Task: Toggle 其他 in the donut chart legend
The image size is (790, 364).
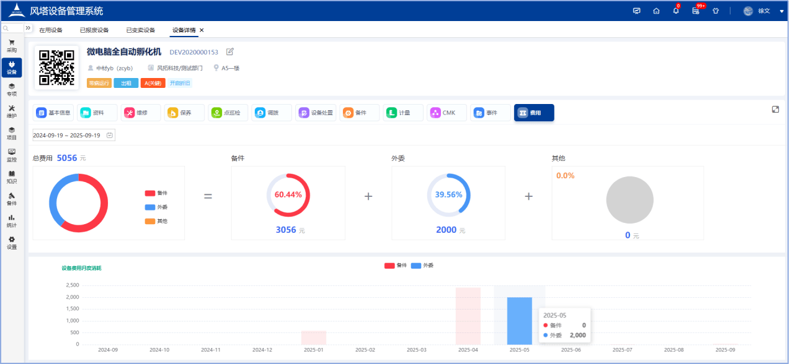Action: 156,221
